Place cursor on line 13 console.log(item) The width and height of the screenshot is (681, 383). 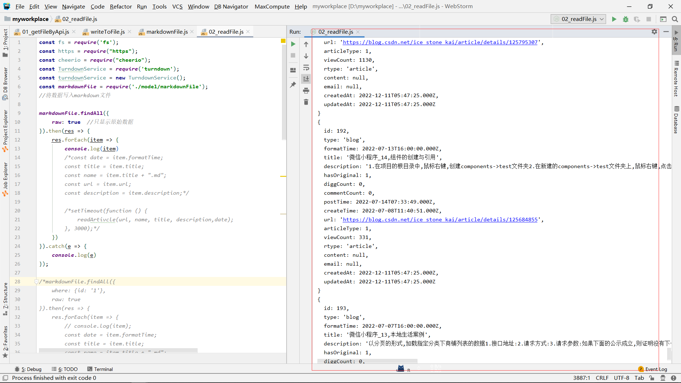pos(92,149)
